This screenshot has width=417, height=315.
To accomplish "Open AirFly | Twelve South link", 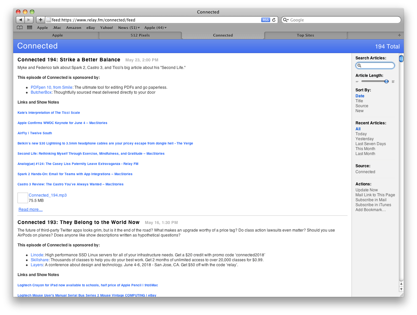I will click(35, 133).
